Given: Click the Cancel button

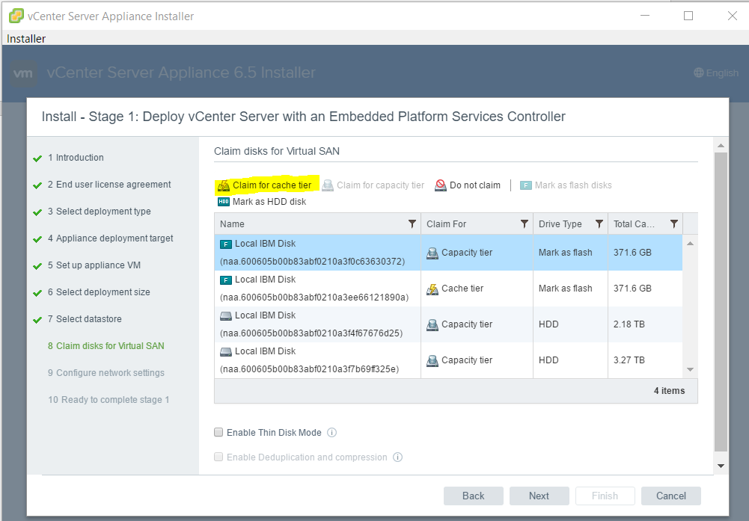Looking at the screenshot, I should [x=671, y=496].
